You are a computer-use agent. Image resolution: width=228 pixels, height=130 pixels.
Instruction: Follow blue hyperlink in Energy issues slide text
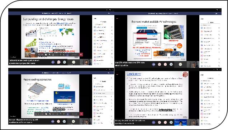62,23
